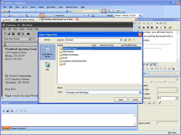Click the globe URL icon in Concept pane
181x135 pixels.
point(8,111)
